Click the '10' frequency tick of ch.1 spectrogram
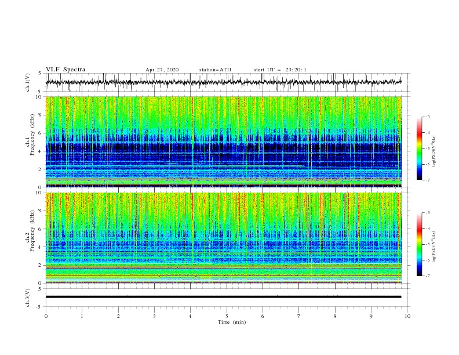The image size is (459, 355). [38, 97]
